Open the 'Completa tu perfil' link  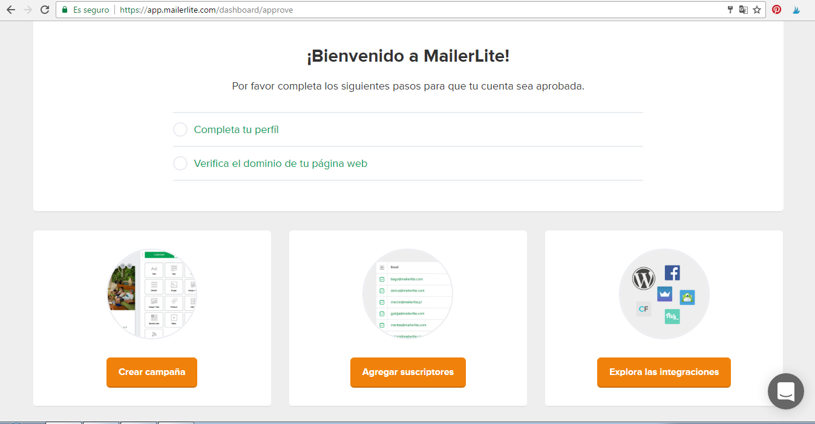tap(236, 129)
